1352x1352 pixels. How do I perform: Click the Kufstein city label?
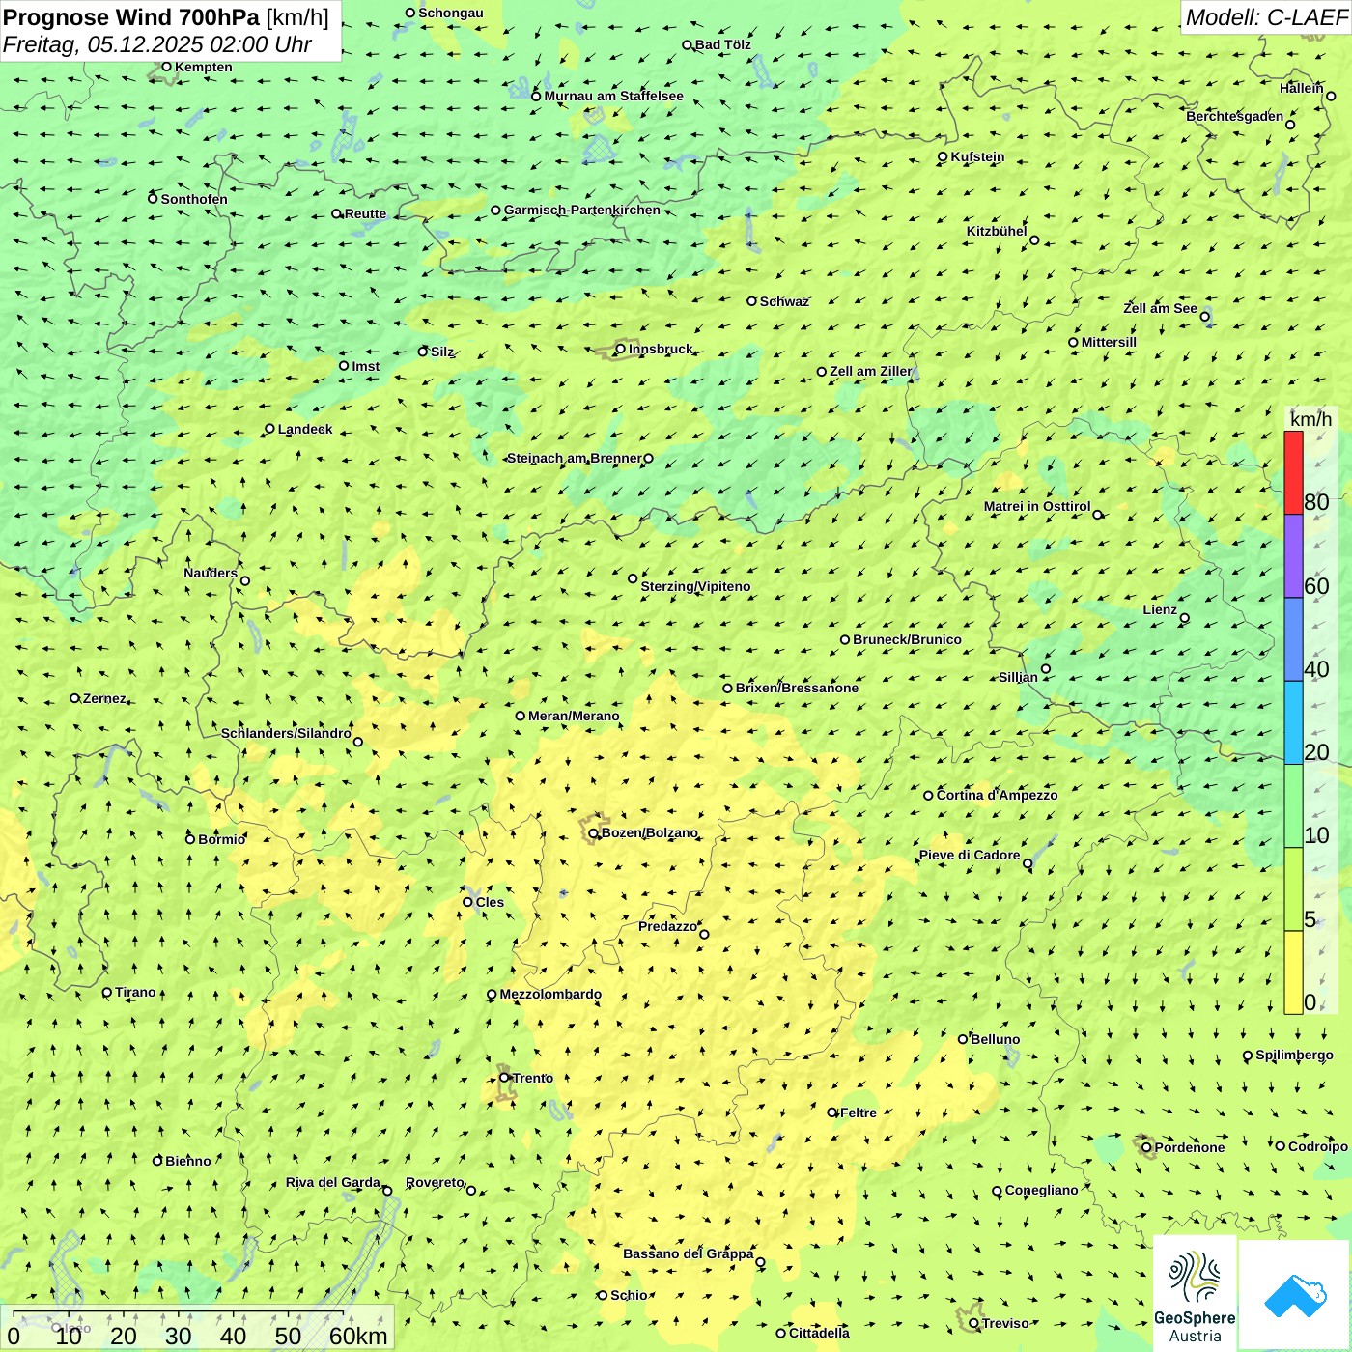click(x=977, y=156)
